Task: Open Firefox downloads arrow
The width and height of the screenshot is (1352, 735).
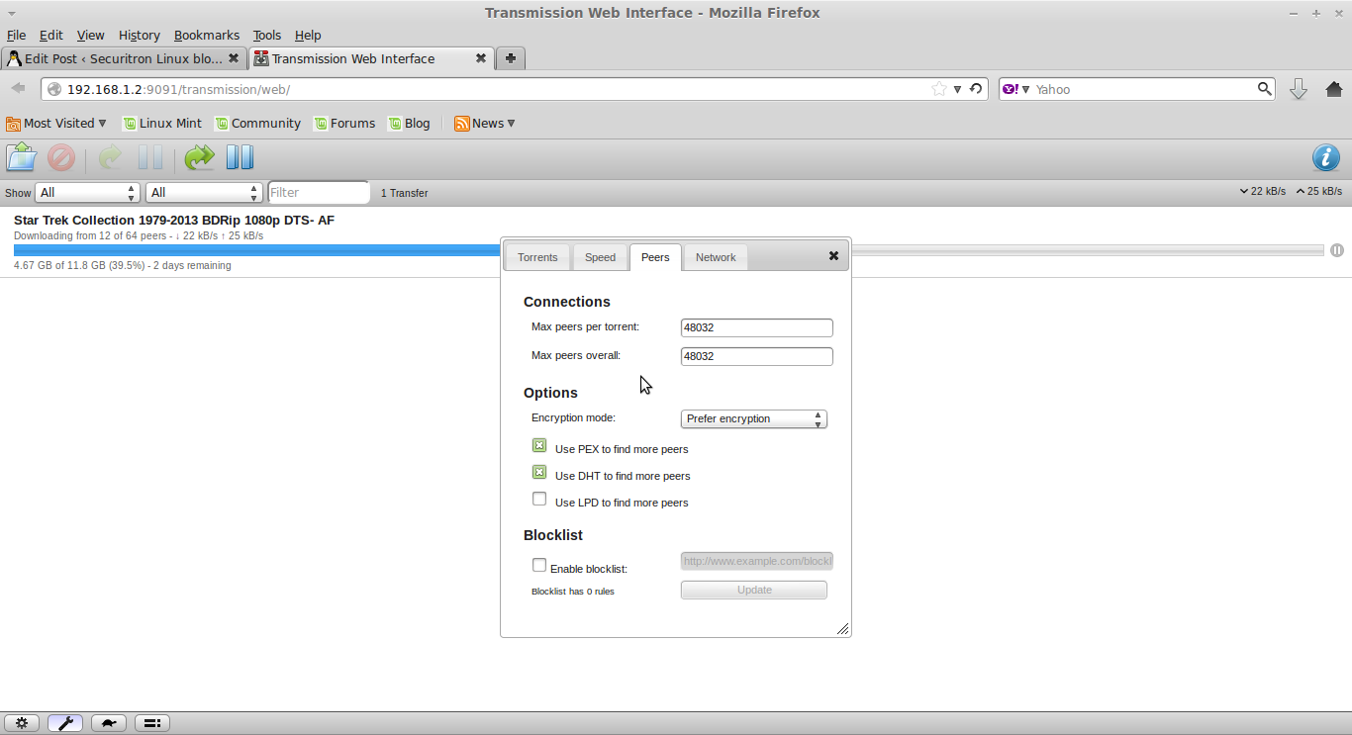Action: tap(1299, 89)
